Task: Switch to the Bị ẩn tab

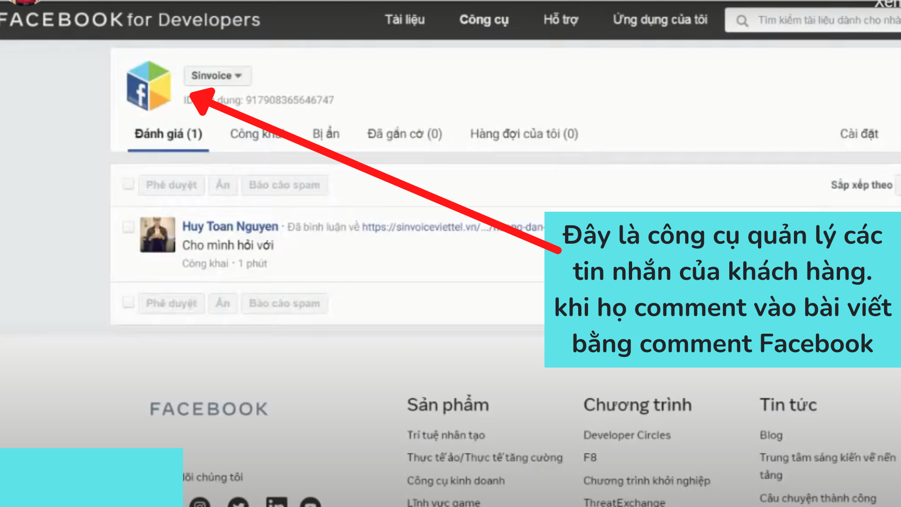Action: pyautogui.click(x=326, y=134)
